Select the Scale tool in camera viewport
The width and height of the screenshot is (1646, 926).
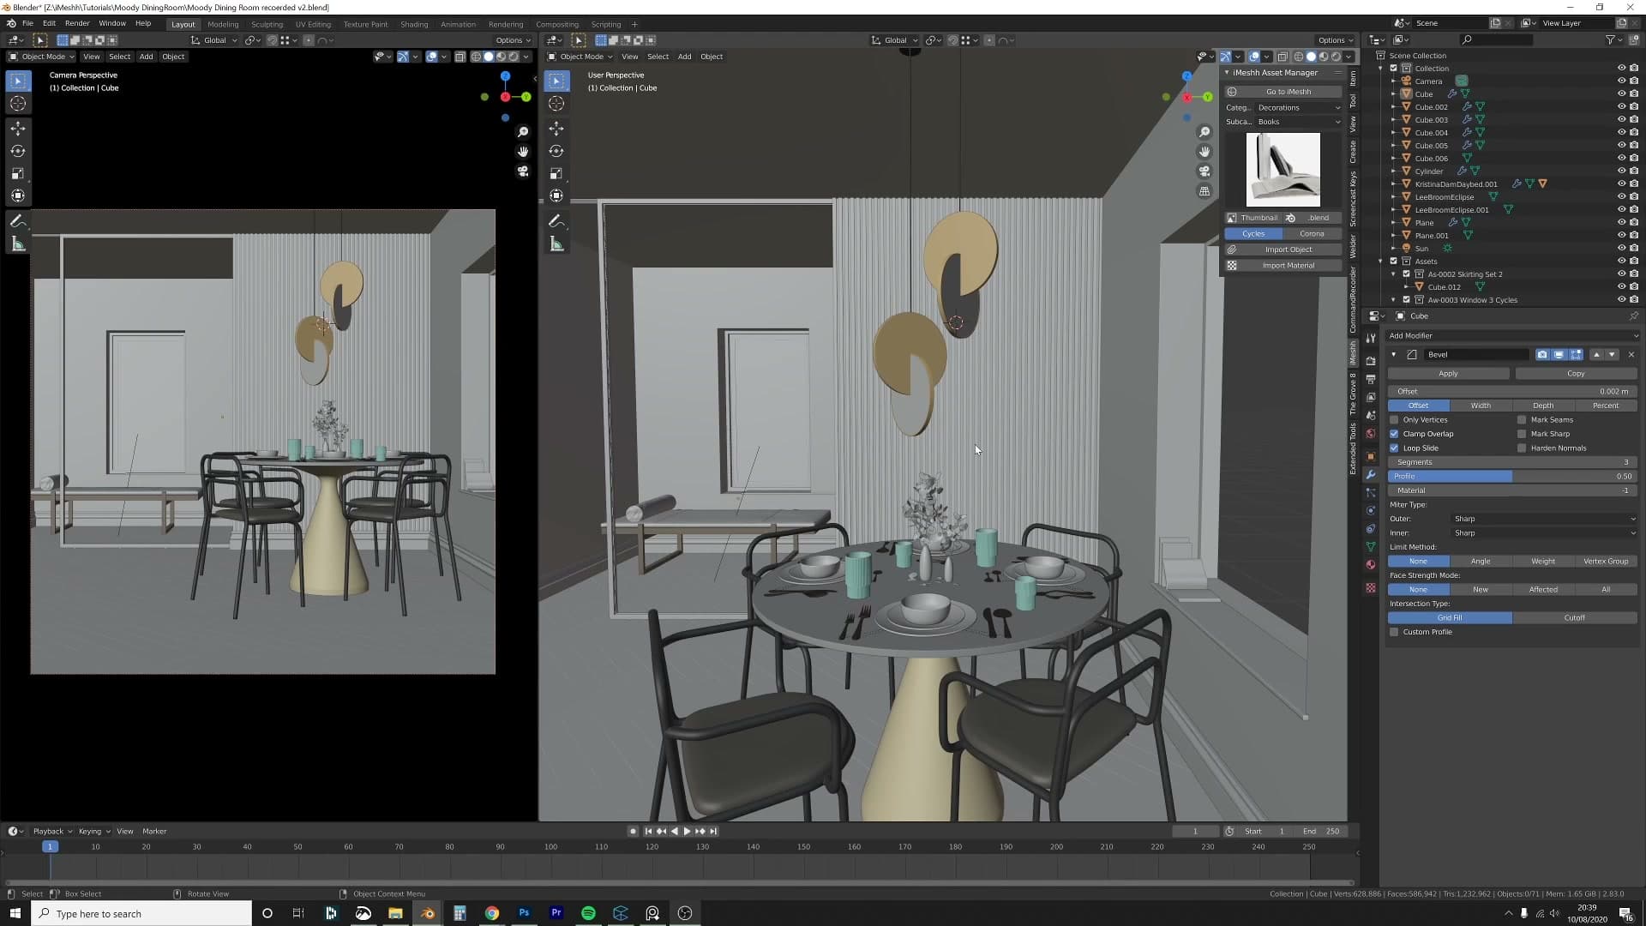(18, 173)
